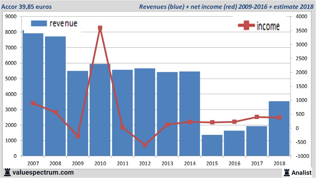Click the 2017 income data marker
Image resolution: width=316 pixels, height=178 pixels.
point(257,117)
